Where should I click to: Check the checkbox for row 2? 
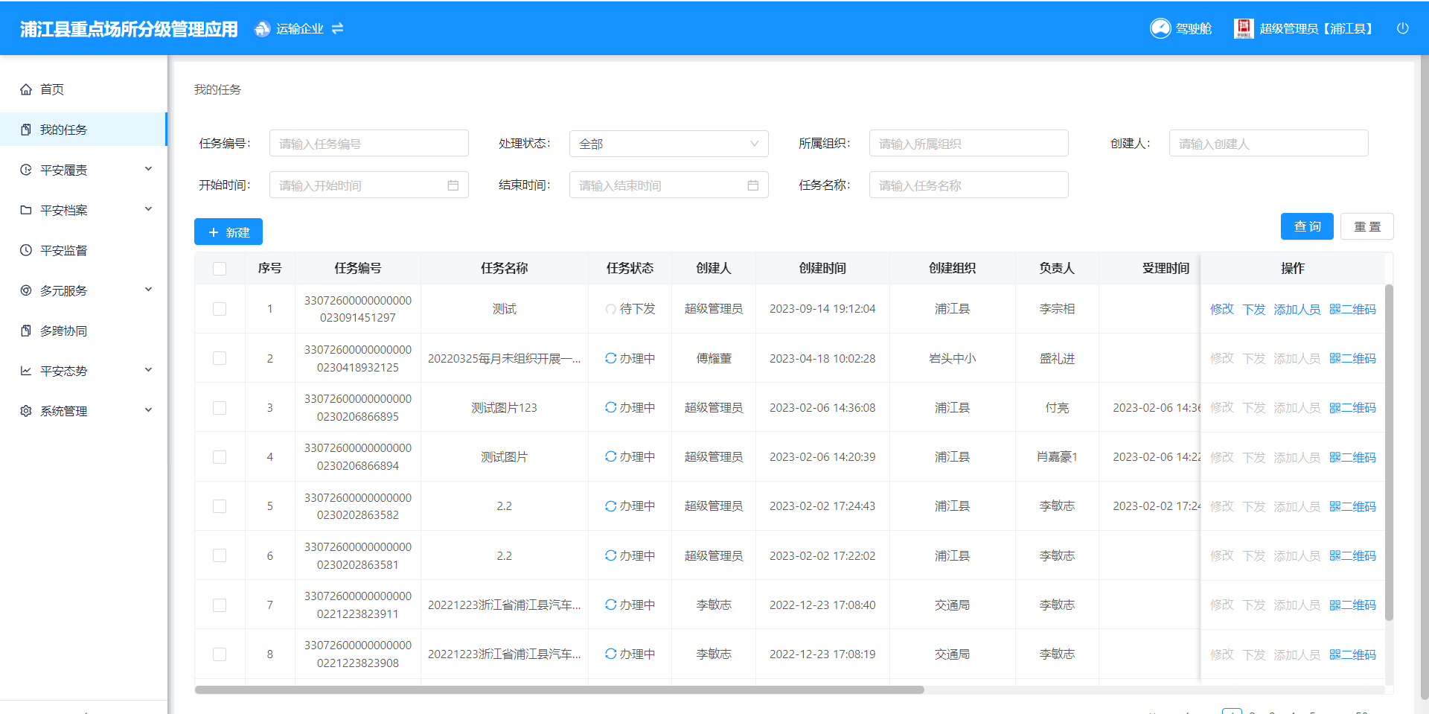click(x=220, y=358)
